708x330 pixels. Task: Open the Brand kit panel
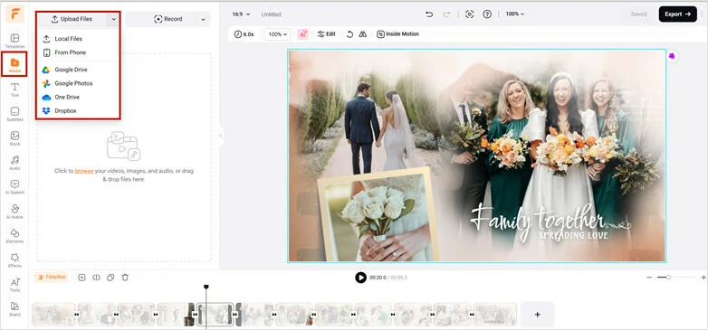click(x=14, y=309)
